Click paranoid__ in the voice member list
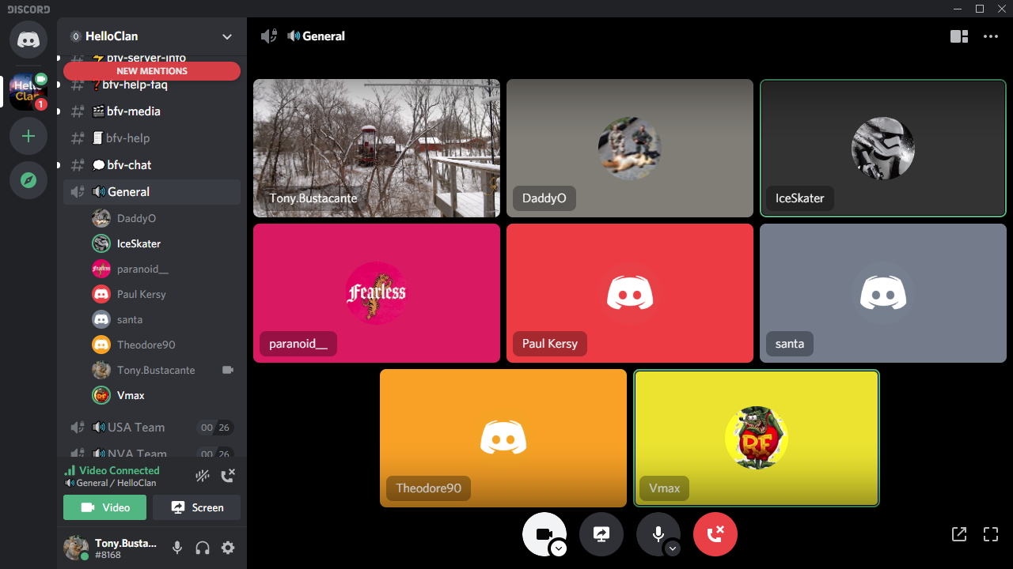This screenshot has height=569, width=1013. [165, 269]
